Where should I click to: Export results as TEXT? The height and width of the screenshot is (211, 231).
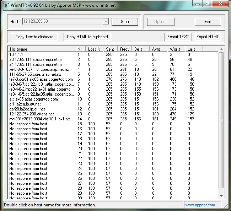pos(178,37)
